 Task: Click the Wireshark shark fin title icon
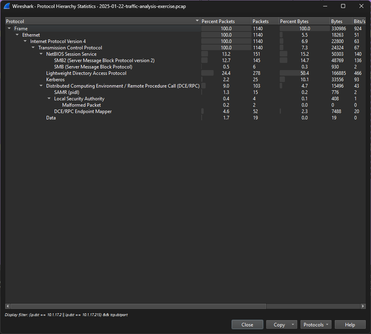click(7, 6)
